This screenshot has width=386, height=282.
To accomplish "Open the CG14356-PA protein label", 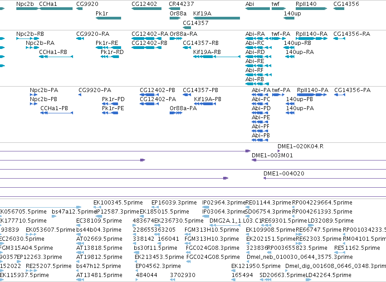I will pos(352,90).
